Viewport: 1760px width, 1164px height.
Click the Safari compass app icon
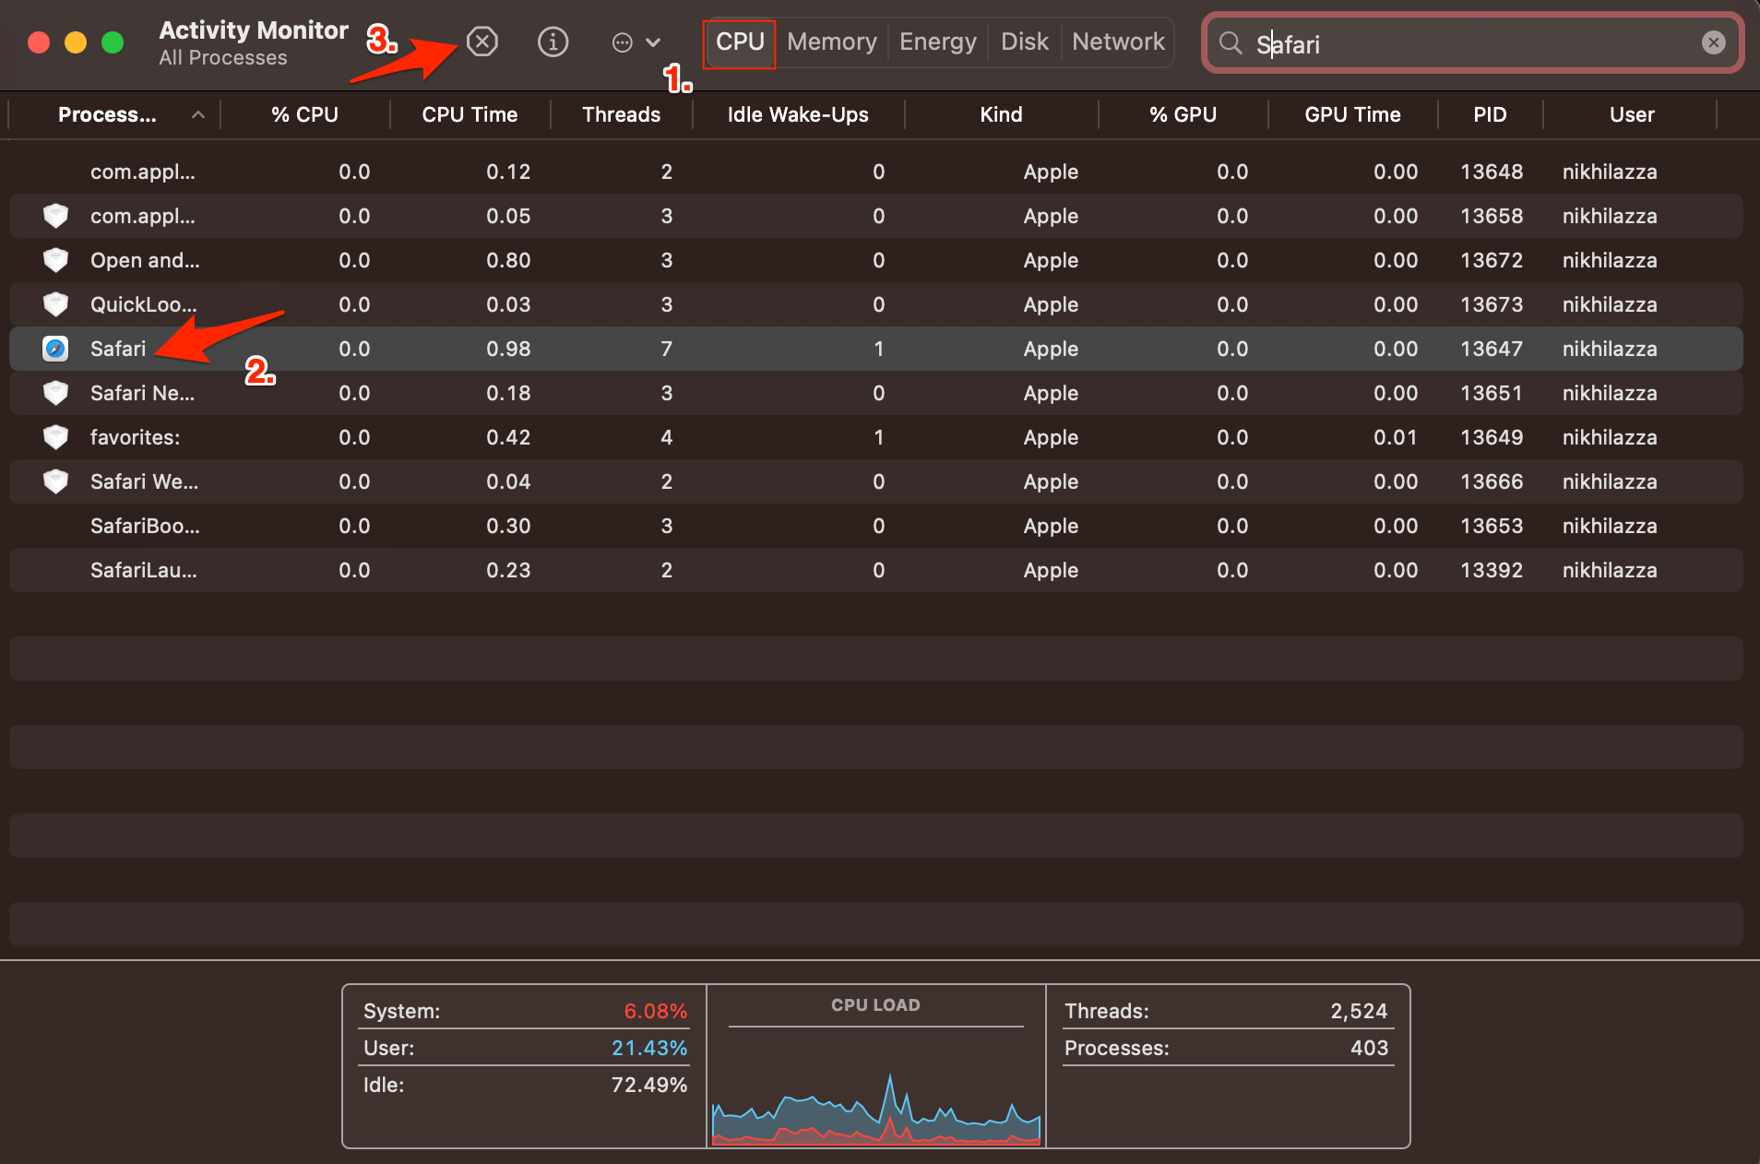55,349
